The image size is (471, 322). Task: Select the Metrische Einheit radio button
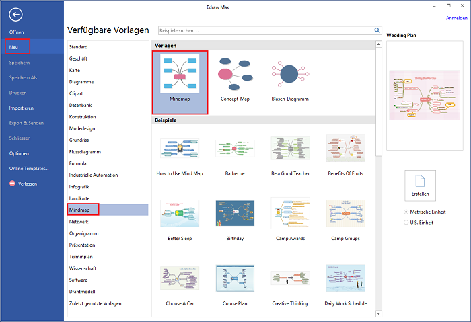click(406, 212)
